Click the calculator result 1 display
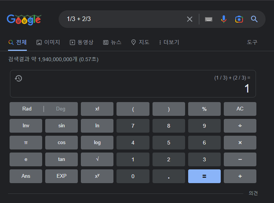 coord(247,89)
